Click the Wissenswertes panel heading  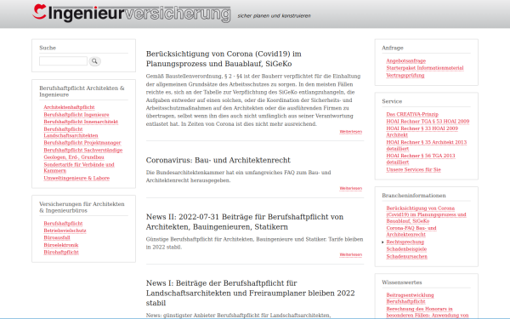402,282
